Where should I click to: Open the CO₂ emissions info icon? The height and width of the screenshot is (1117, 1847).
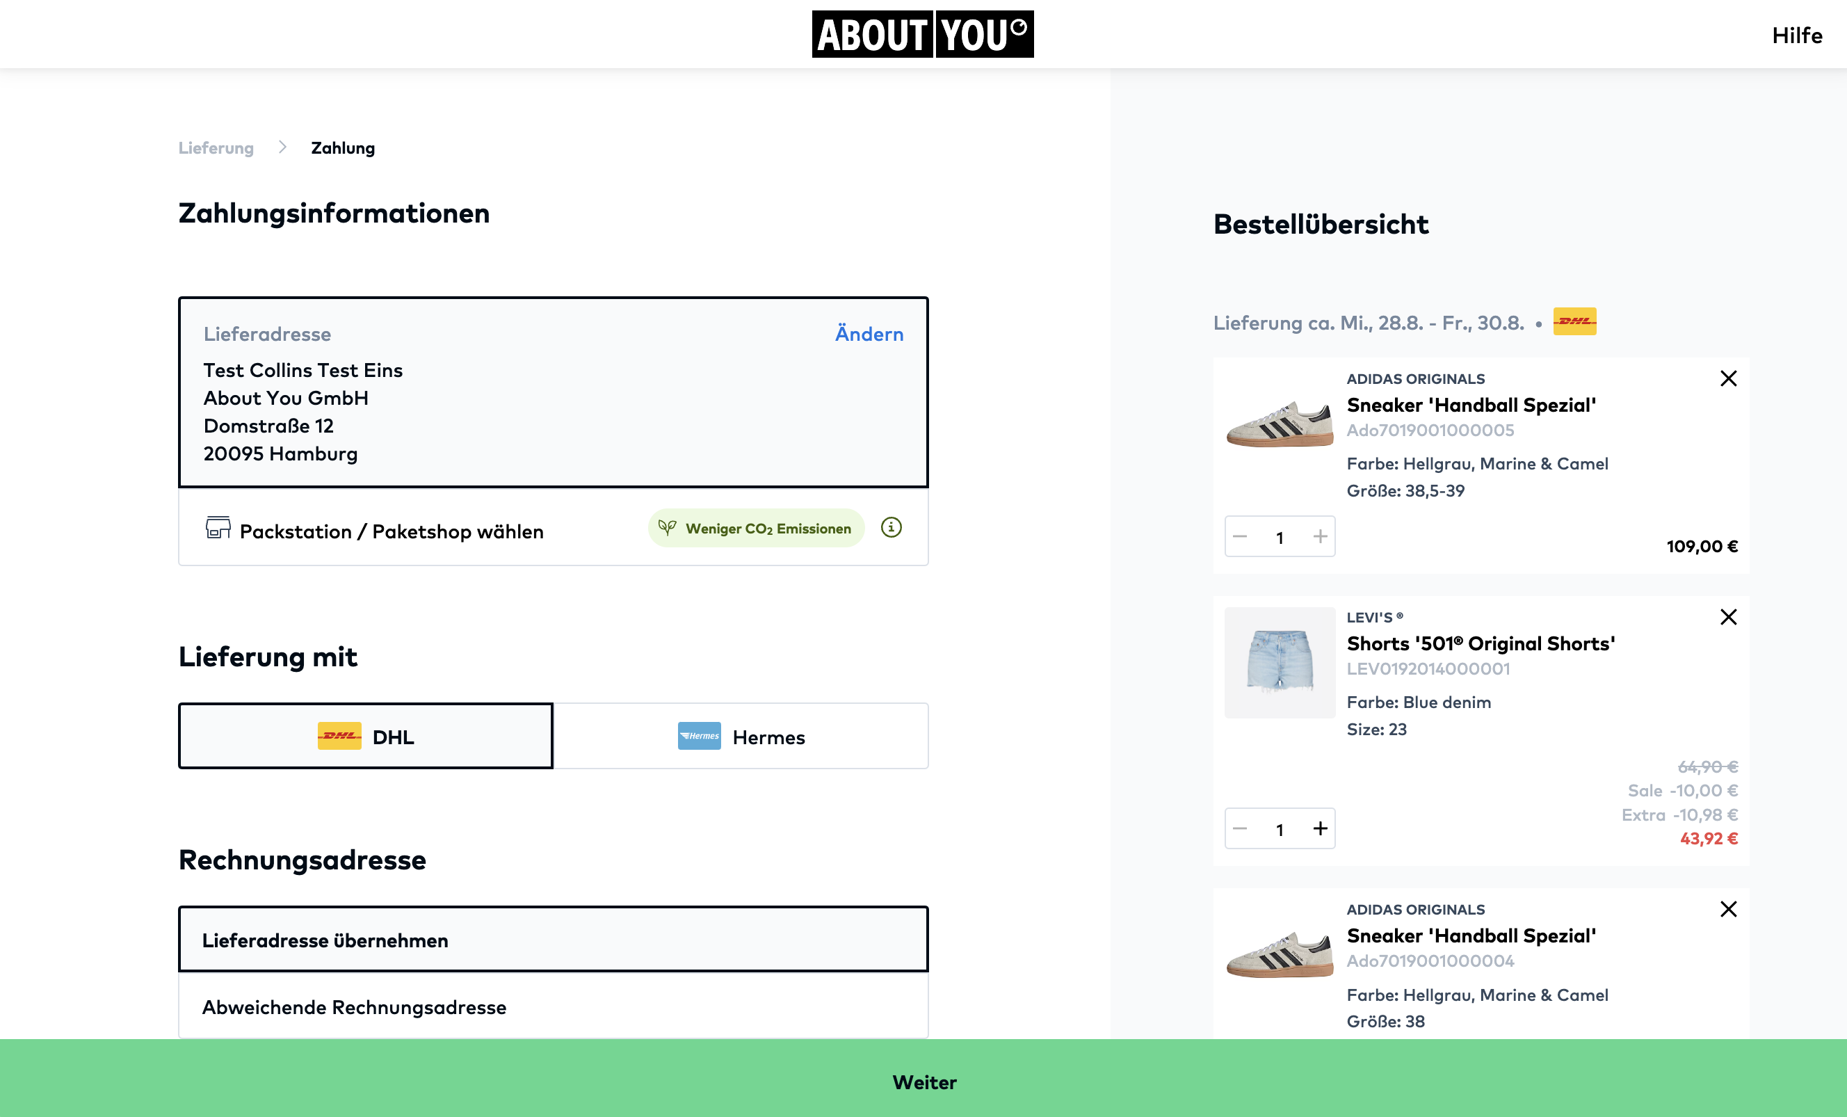[891, 528]
